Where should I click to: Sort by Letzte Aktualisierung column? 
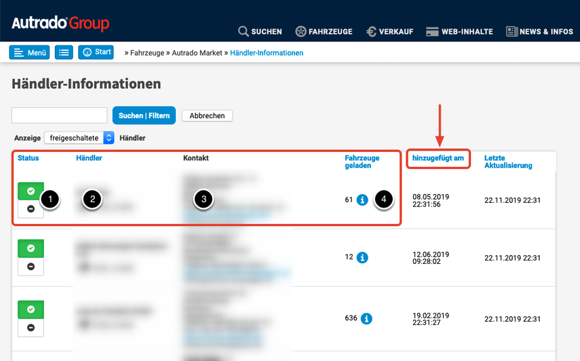point(508,161)
